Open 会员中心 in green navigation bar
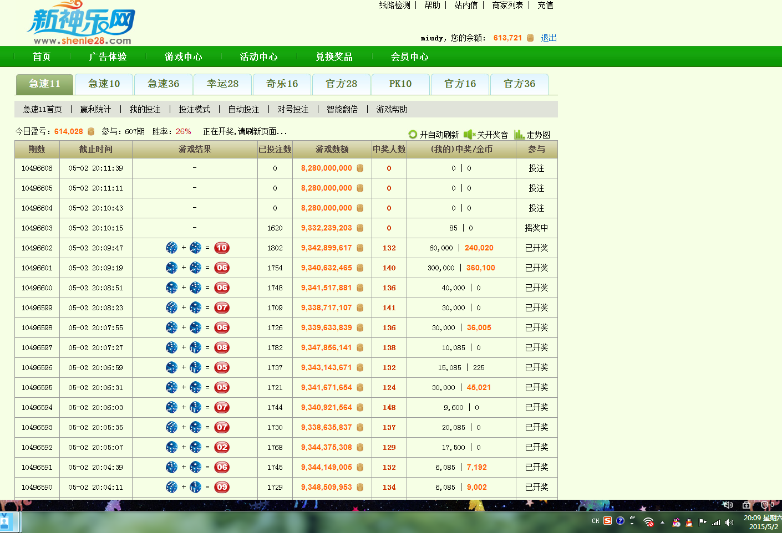 [x=410, y=57]
